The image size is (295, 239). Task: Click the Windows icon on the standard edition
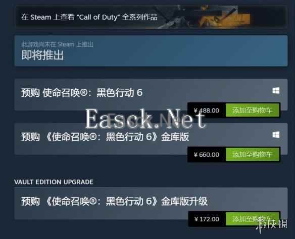(x=276, y=91)
